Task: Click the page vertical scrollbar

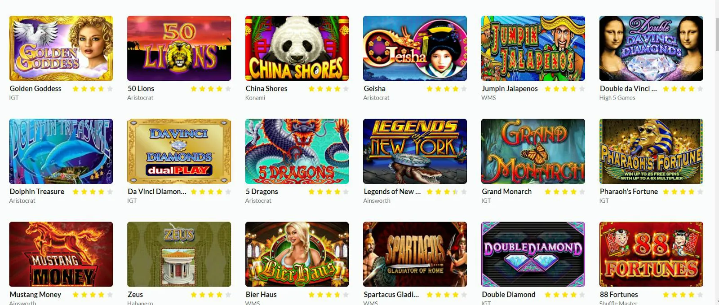Action: pos(716,152)
